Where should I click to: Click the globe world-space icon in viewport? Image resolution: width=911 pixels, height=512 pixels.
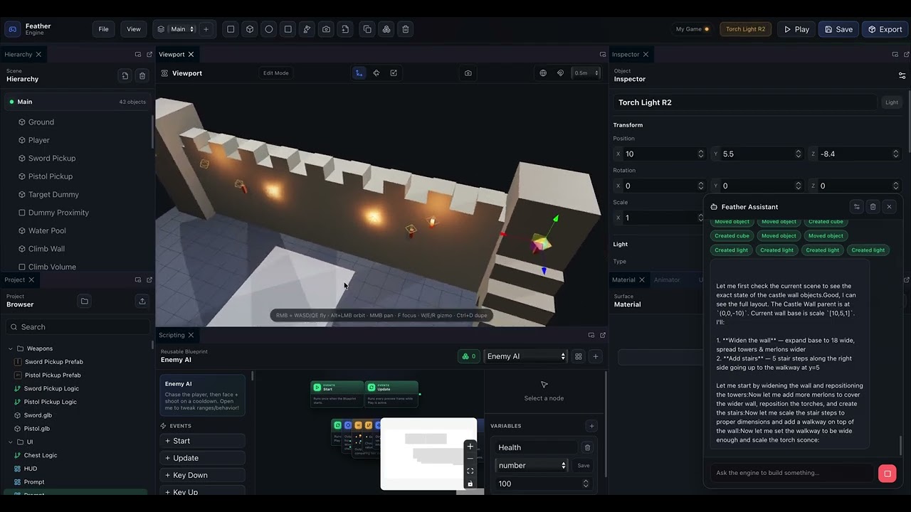pos(543,73)
